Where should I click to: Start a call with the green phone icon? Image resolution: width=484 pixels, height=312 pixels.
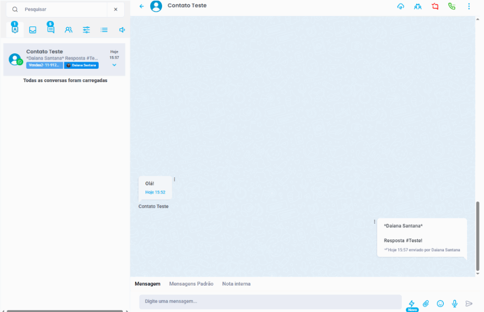452,7
